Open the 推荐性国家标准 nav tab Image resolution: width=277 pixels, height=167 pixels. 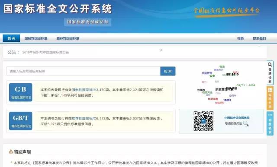(x=68, y=38)
